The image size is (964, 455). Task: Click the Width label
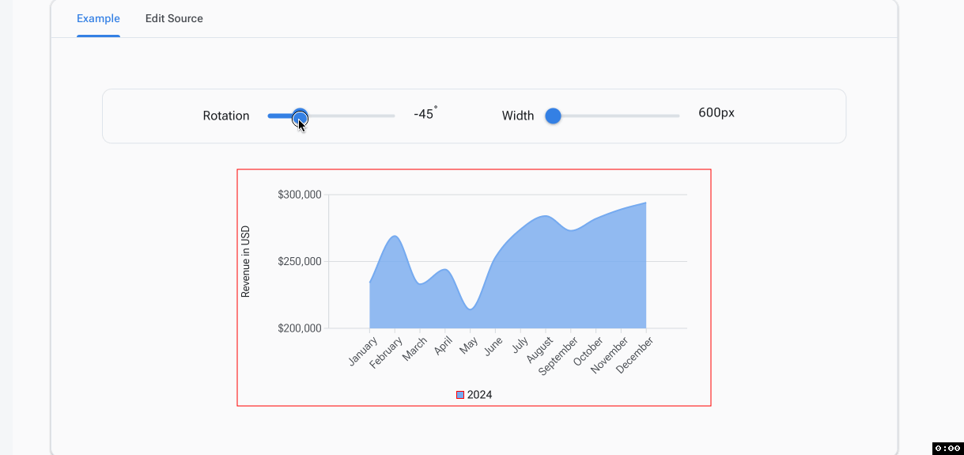tap(518, 116)
